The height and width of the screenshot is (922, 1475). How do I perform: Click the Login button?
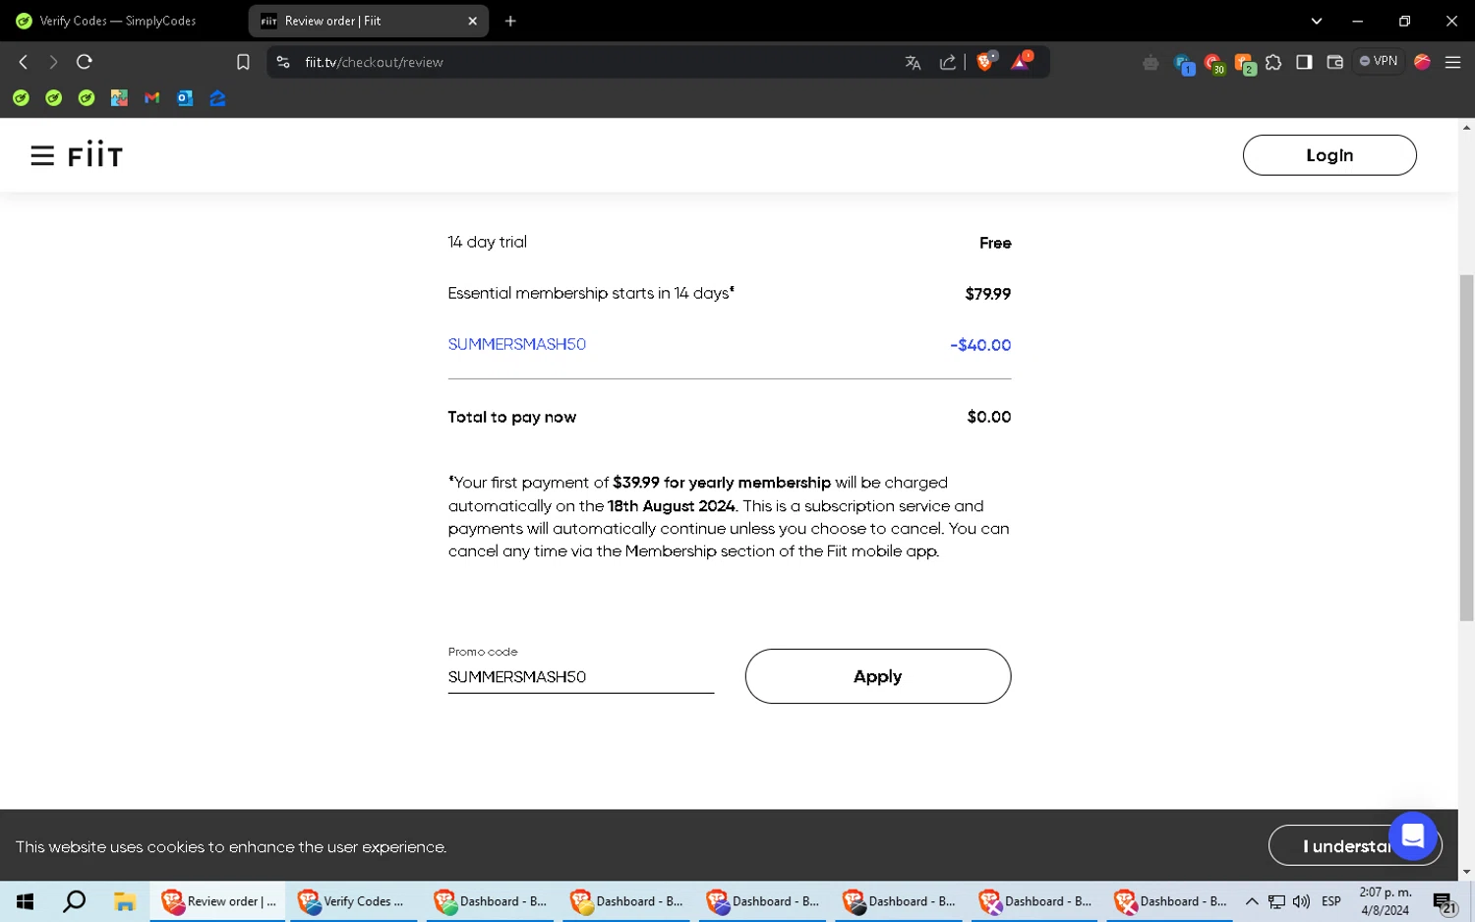click(1329, 155)
